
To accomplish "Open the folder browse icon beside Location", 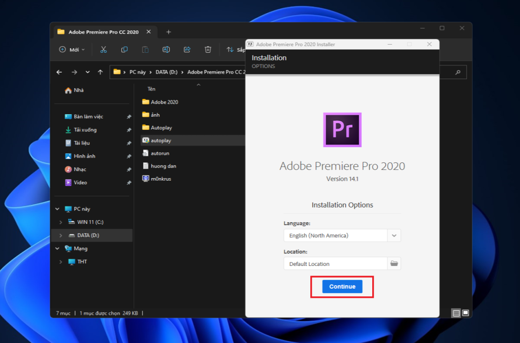I will (394, 263).
